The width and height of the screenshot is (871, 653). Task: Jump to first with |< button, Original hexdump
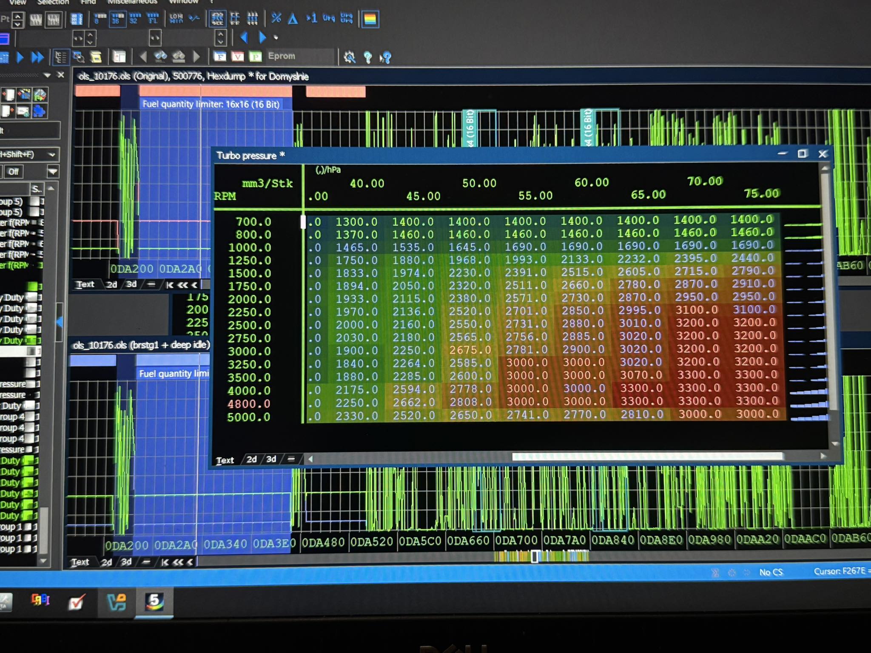(169, 285)
